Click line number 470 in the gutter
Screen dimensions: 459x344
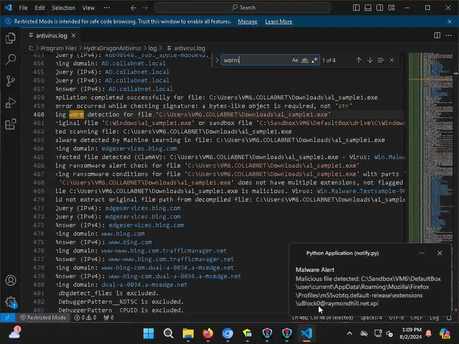(x=39, y=200)
